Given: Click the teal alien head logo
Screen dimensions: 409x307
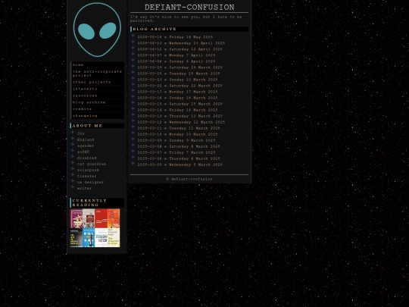Looking at the screenshot, I should [97, 30].
